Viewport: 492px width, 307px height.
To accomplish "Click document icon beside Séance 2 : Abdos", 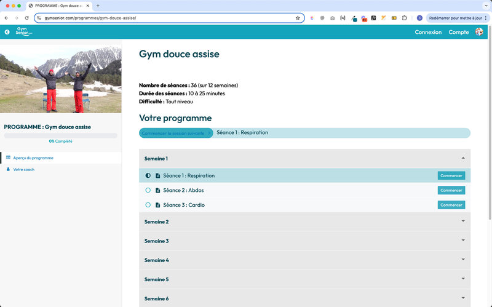I will pyautogui.click(x=158, y=190).
